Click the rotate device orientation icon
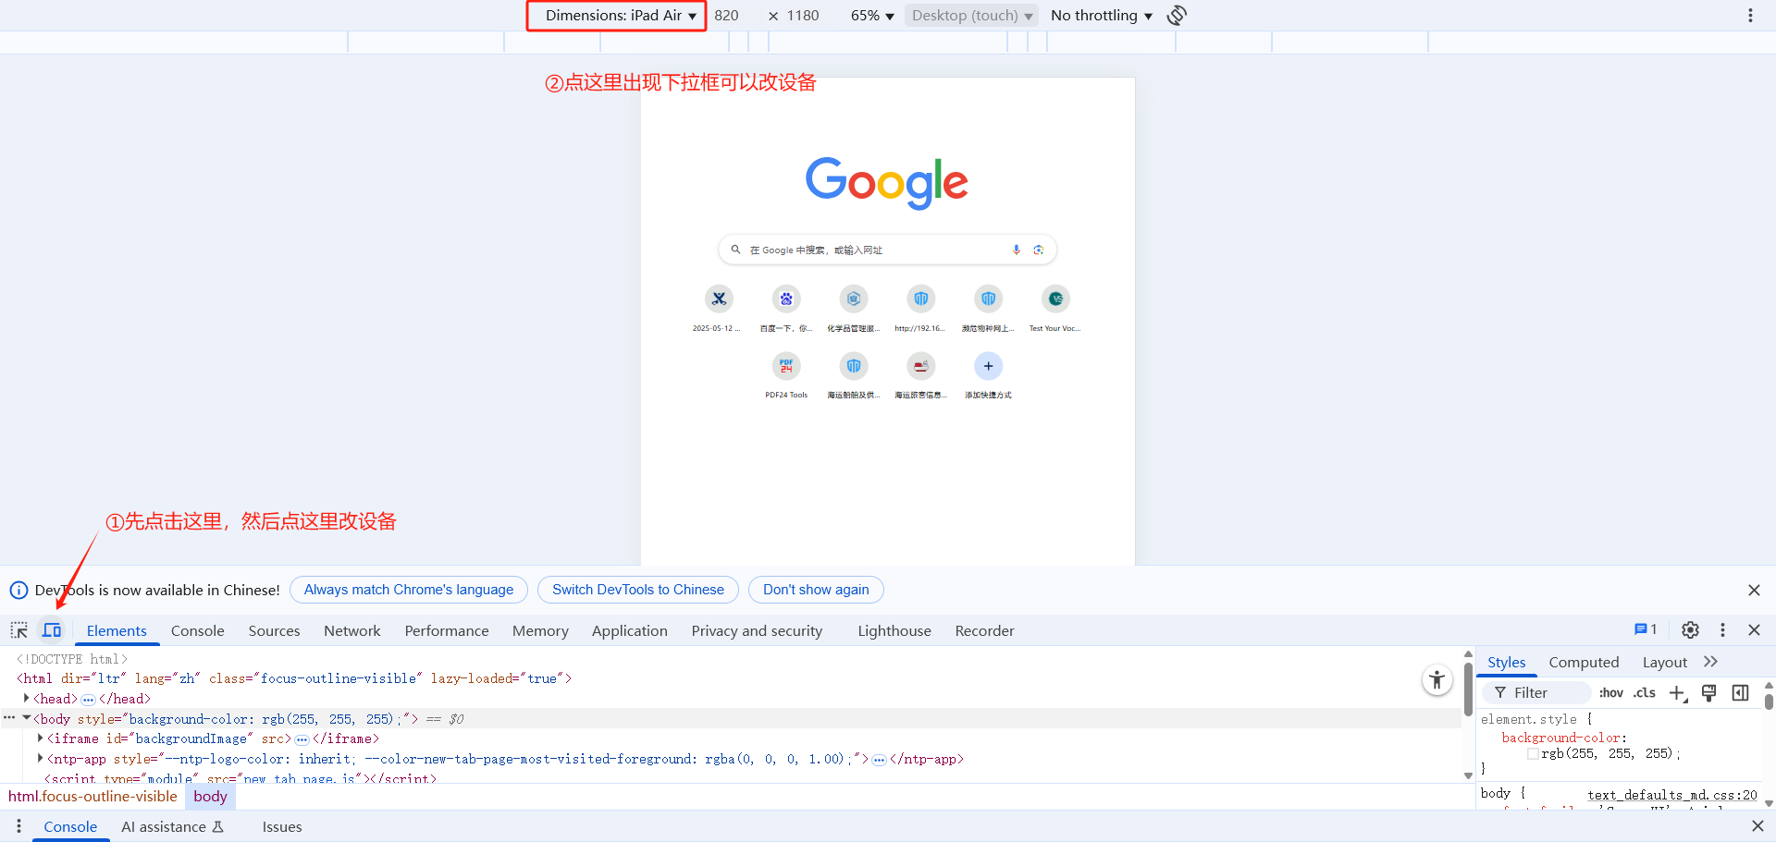 (1177, 15)
